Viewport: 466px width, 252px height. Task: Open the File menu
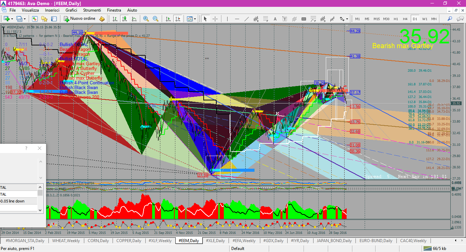[13, 10]
